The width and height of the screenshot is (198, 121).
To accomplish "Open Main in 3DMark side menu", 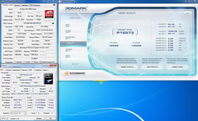I will (67, 25).
